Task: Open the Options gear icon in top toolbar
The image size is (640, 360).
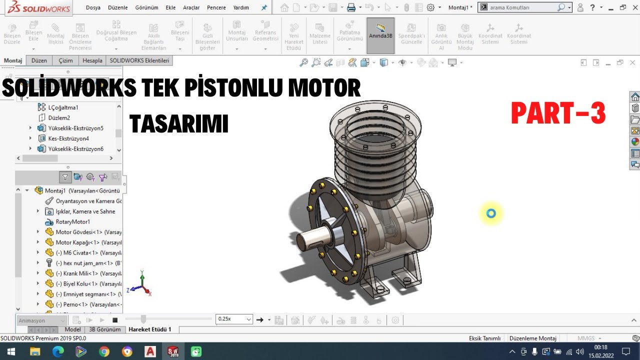Action: pos(430,7)
